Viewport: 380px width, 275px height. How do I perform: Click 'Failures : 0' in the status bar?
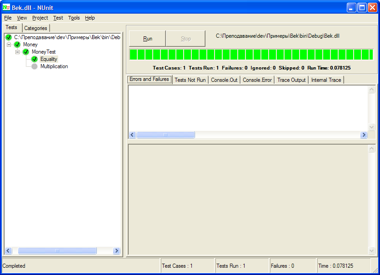pyautogui.click(x=282, y=266)
